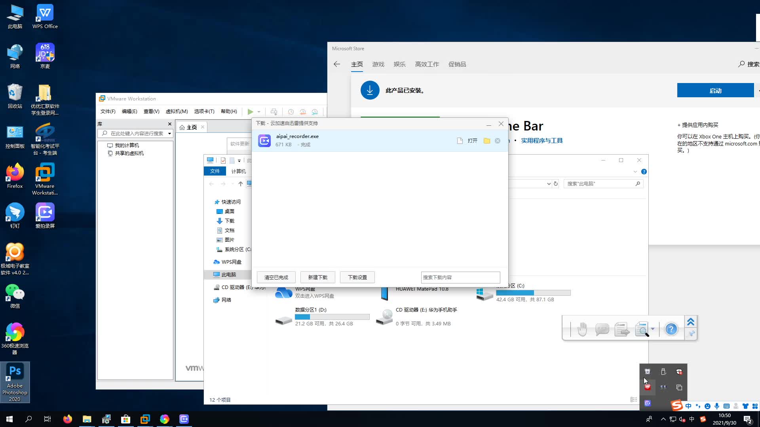
Task: Expand the File Explorer ribbon chevron
Action: [x=635, y=172]
